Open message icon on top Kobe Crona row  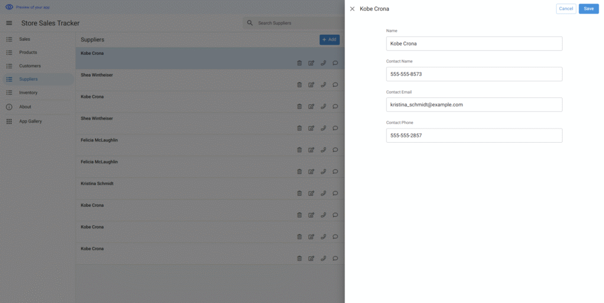pyautogui.click(x=335, y=63)
